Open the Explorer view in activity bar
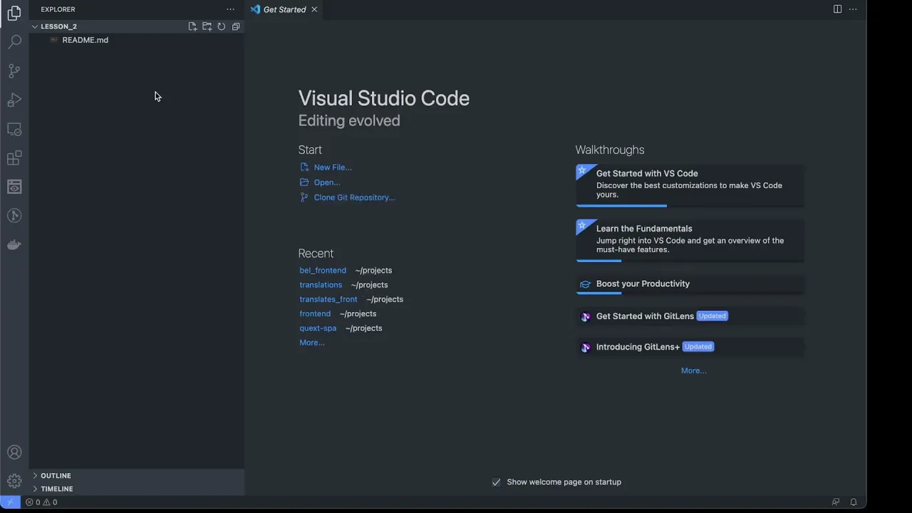 tap(14, 13)
